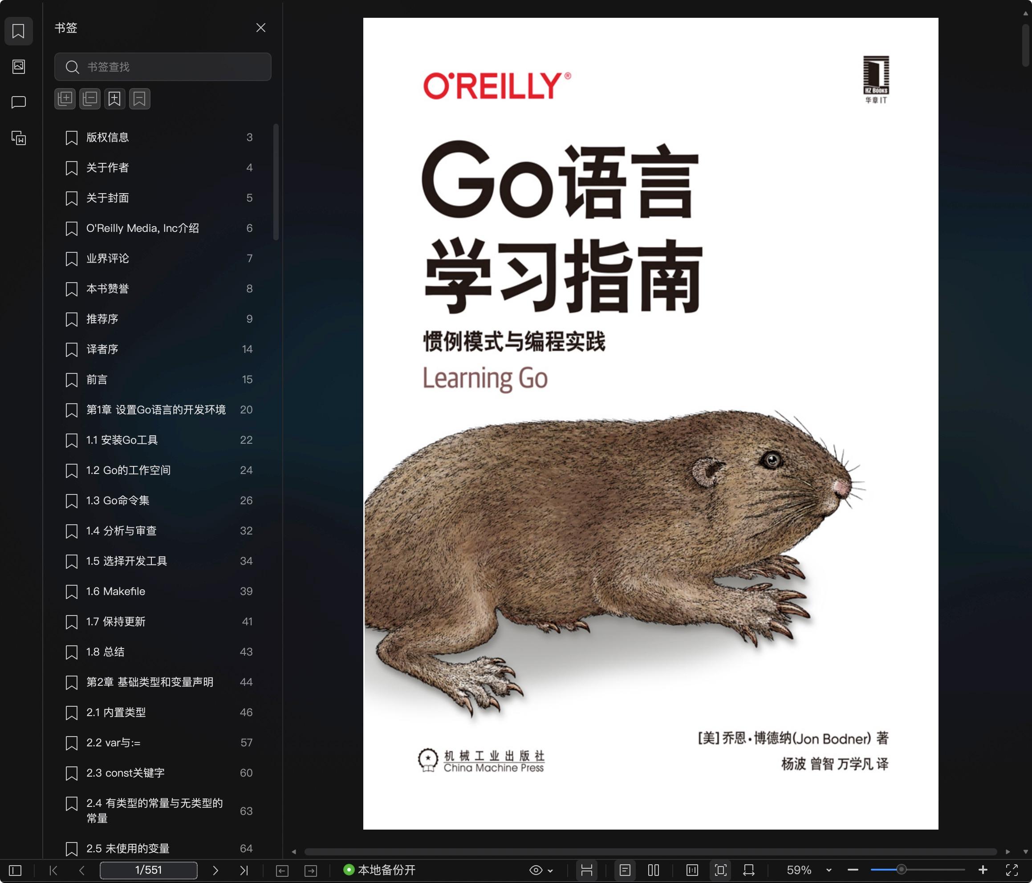Viewport: 1032px width, 883px height.
Task: Click the local backup status indicator
Action: click(x=379, y=870)
